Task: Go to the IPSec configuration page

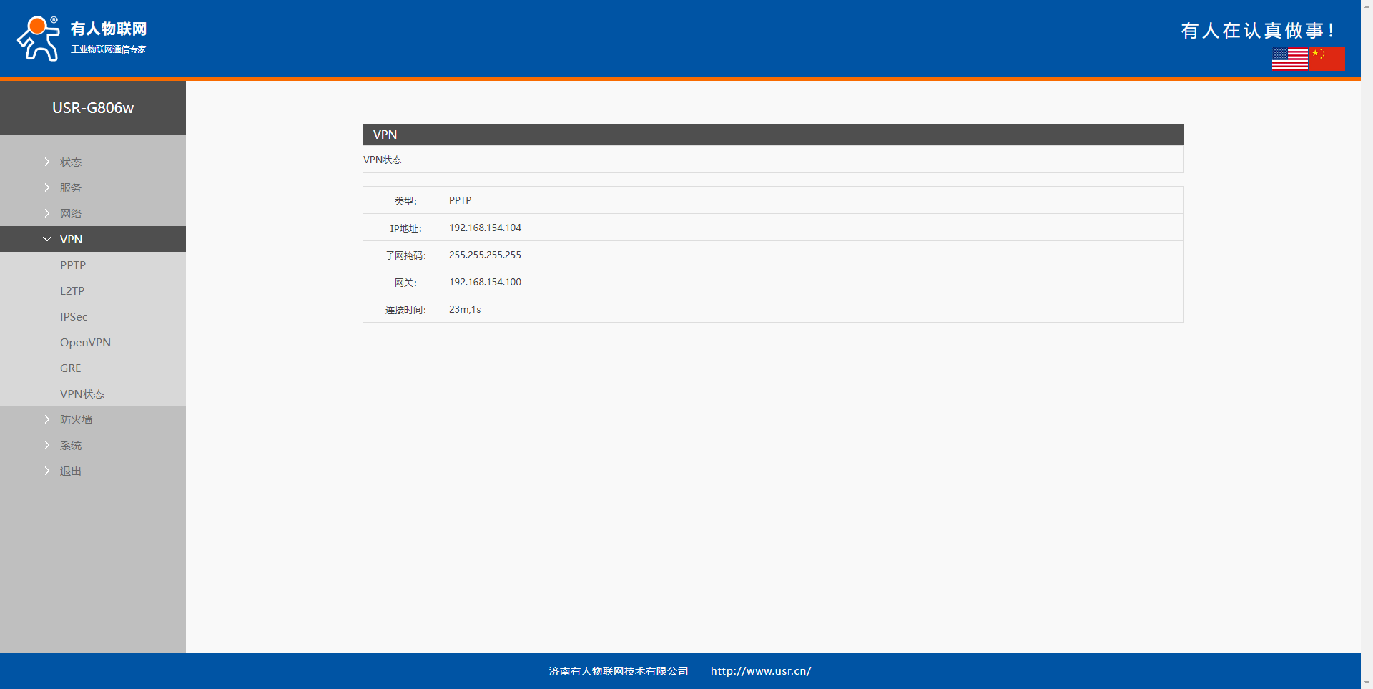Action: 74,317
